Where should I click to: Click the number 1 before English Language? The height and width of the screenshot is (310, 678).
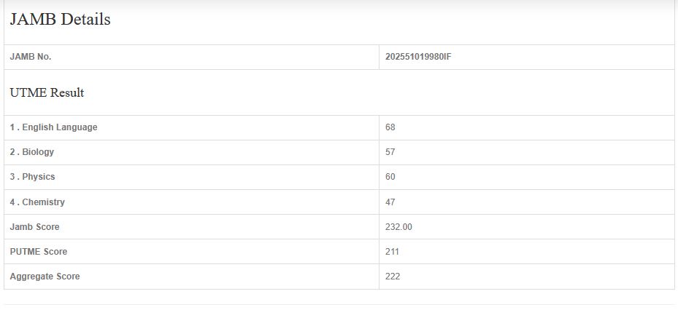[12, 127]
